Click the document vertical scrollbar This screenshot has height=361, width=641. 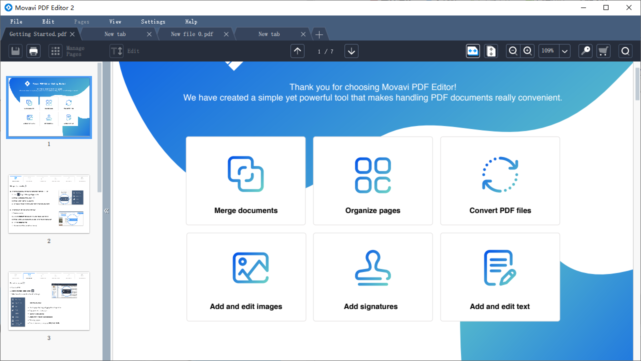click(x=637, y=84)
